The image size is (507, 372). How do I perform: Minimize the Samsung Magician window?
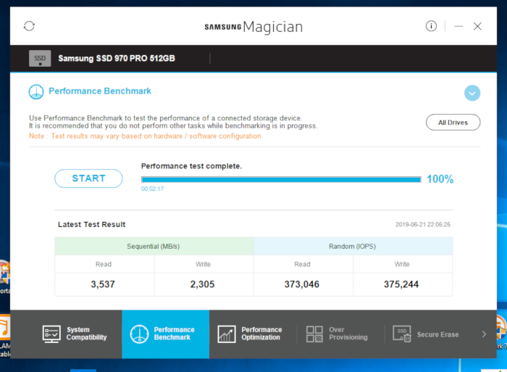coord(458,26)
